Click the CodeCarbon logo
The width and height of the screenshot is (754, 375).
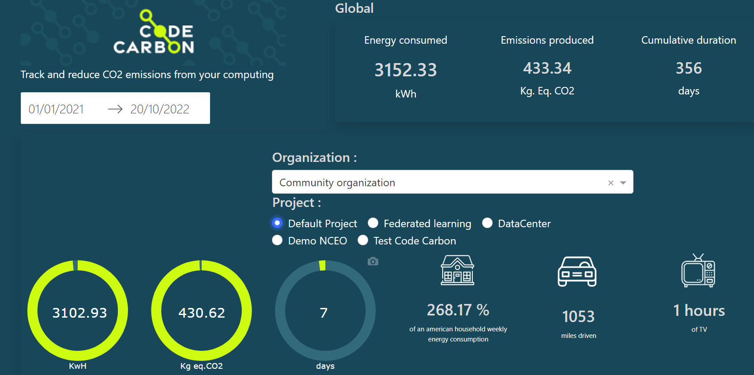[x=153, y=33]
